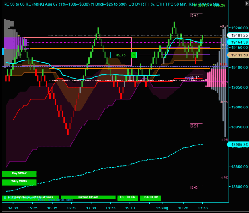Click the 18905,86 cyan price marker
This screenshot has height=213, width=249.
click(x=238, y=145)
